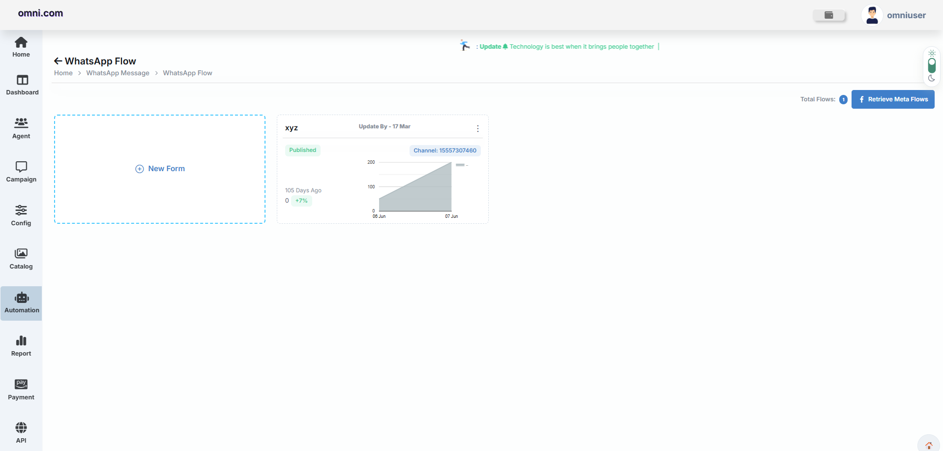Go to WhatsApp Message breadcrumb link
The width and height of the screenshot is (943, 451).
118,73
